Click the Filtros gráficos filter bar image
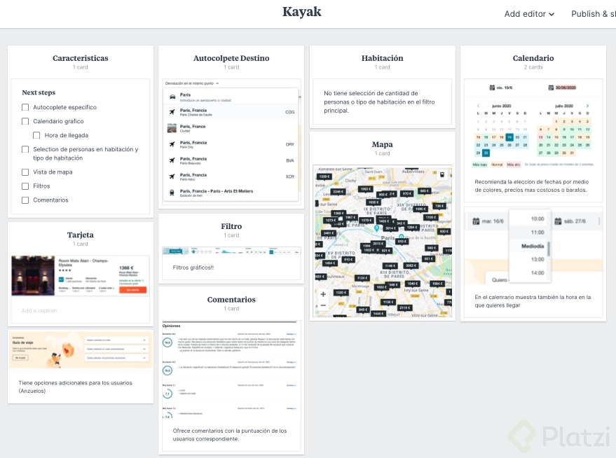The height and width of the screenshot is (458, 616). pos(231,251)
